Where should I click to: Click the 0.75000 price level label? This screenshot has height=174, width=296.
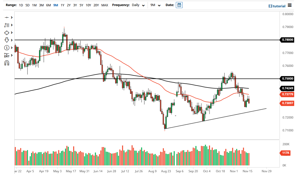pos(287,78)
